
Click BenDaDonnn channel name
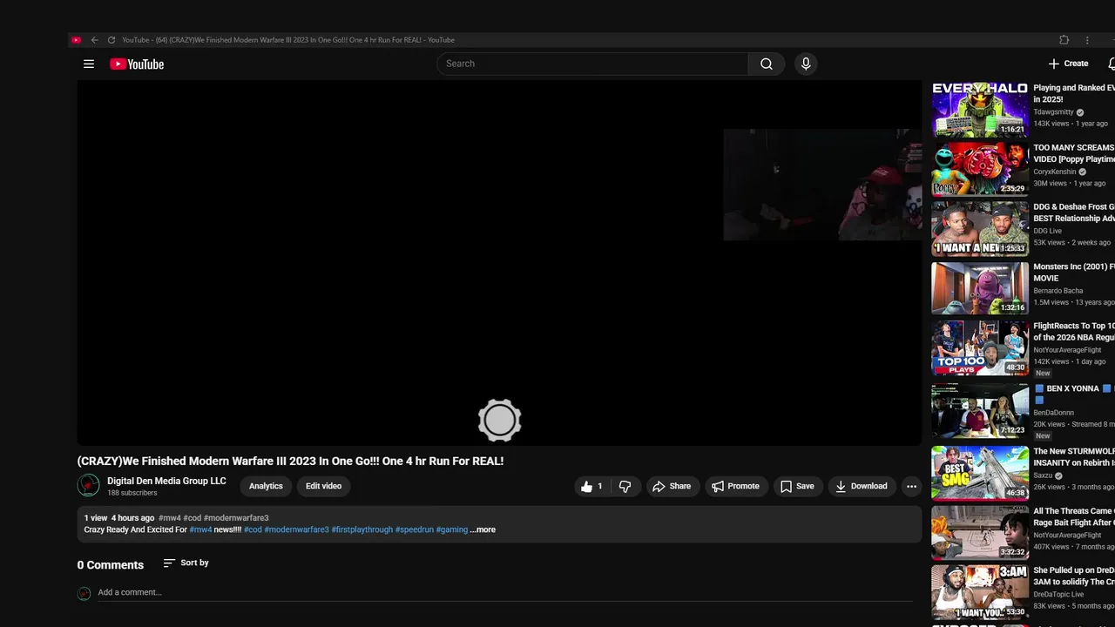[1053, 413]
